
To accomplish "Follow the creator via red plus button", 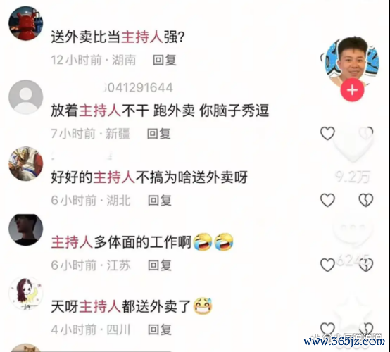I will point(352,90).
